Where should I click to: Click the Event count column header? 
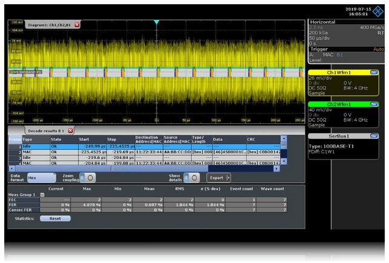pyautogui.click(x=241, y=189)
